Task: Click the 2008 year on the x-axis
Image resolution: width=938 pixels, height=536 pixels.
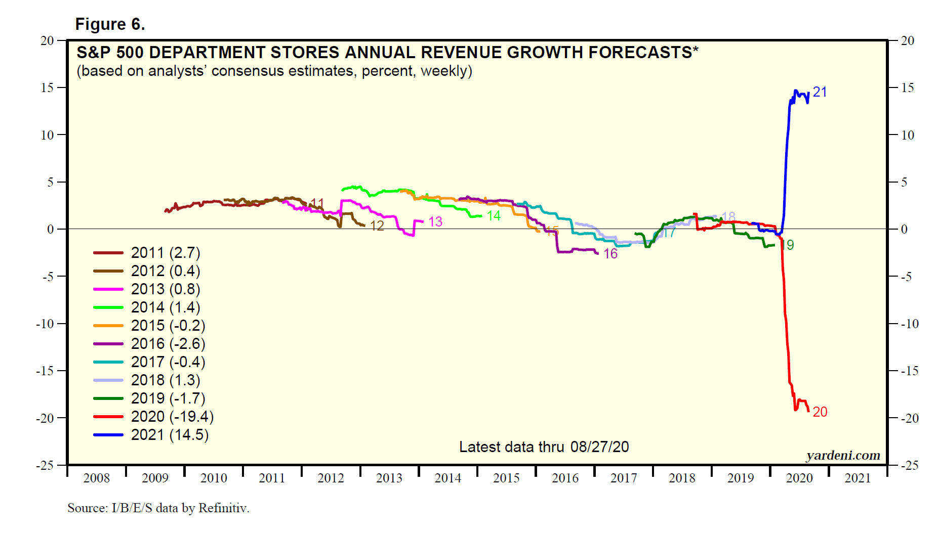Action: click(96, 478)
